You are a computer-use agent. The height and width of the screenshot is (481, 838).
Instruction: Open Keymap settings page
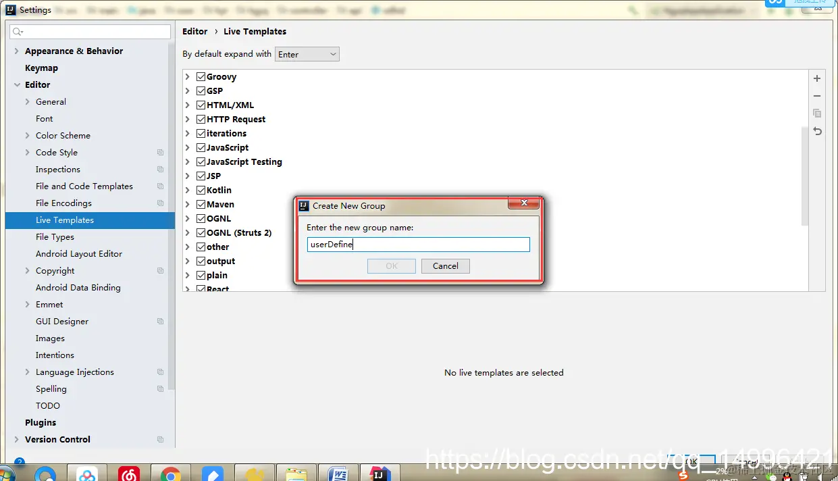click(41, 68)
